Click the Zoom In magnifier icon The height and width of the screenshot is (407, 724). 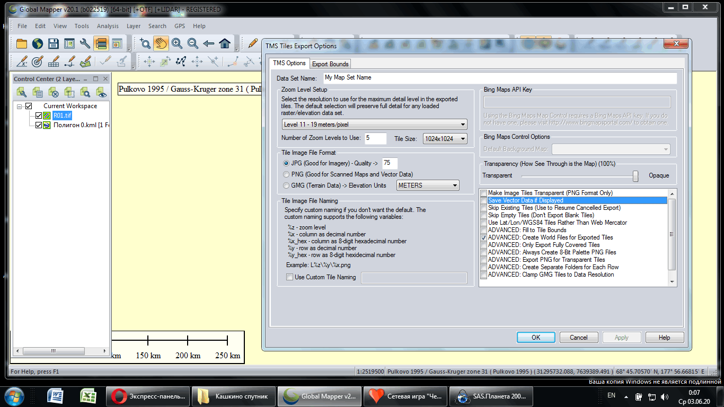click(x=177, y=43)
